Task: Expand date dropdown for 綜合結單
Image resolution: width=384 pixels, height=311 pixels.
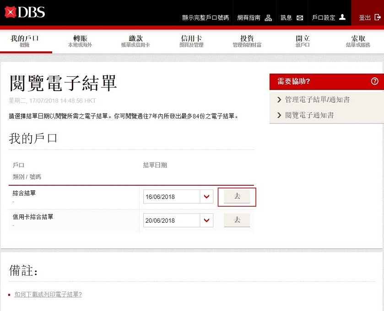Action: coord(206,197)
